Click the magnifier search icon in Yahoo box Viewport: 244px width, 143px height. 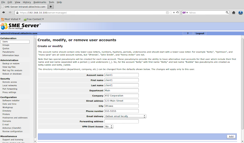[227, 13]
